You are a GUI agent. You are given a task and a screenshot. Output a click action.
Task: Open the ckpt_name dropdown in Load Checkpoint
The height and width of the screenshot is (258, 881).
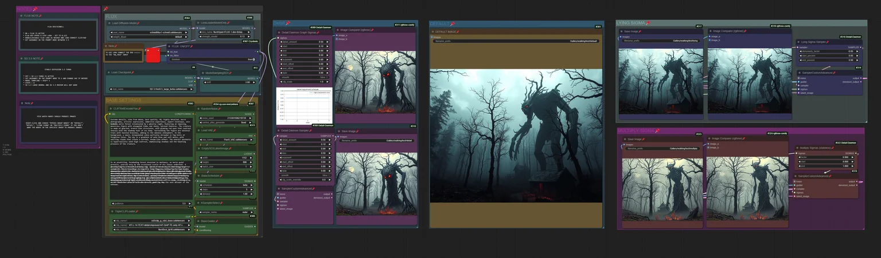(x=151, y=89)
